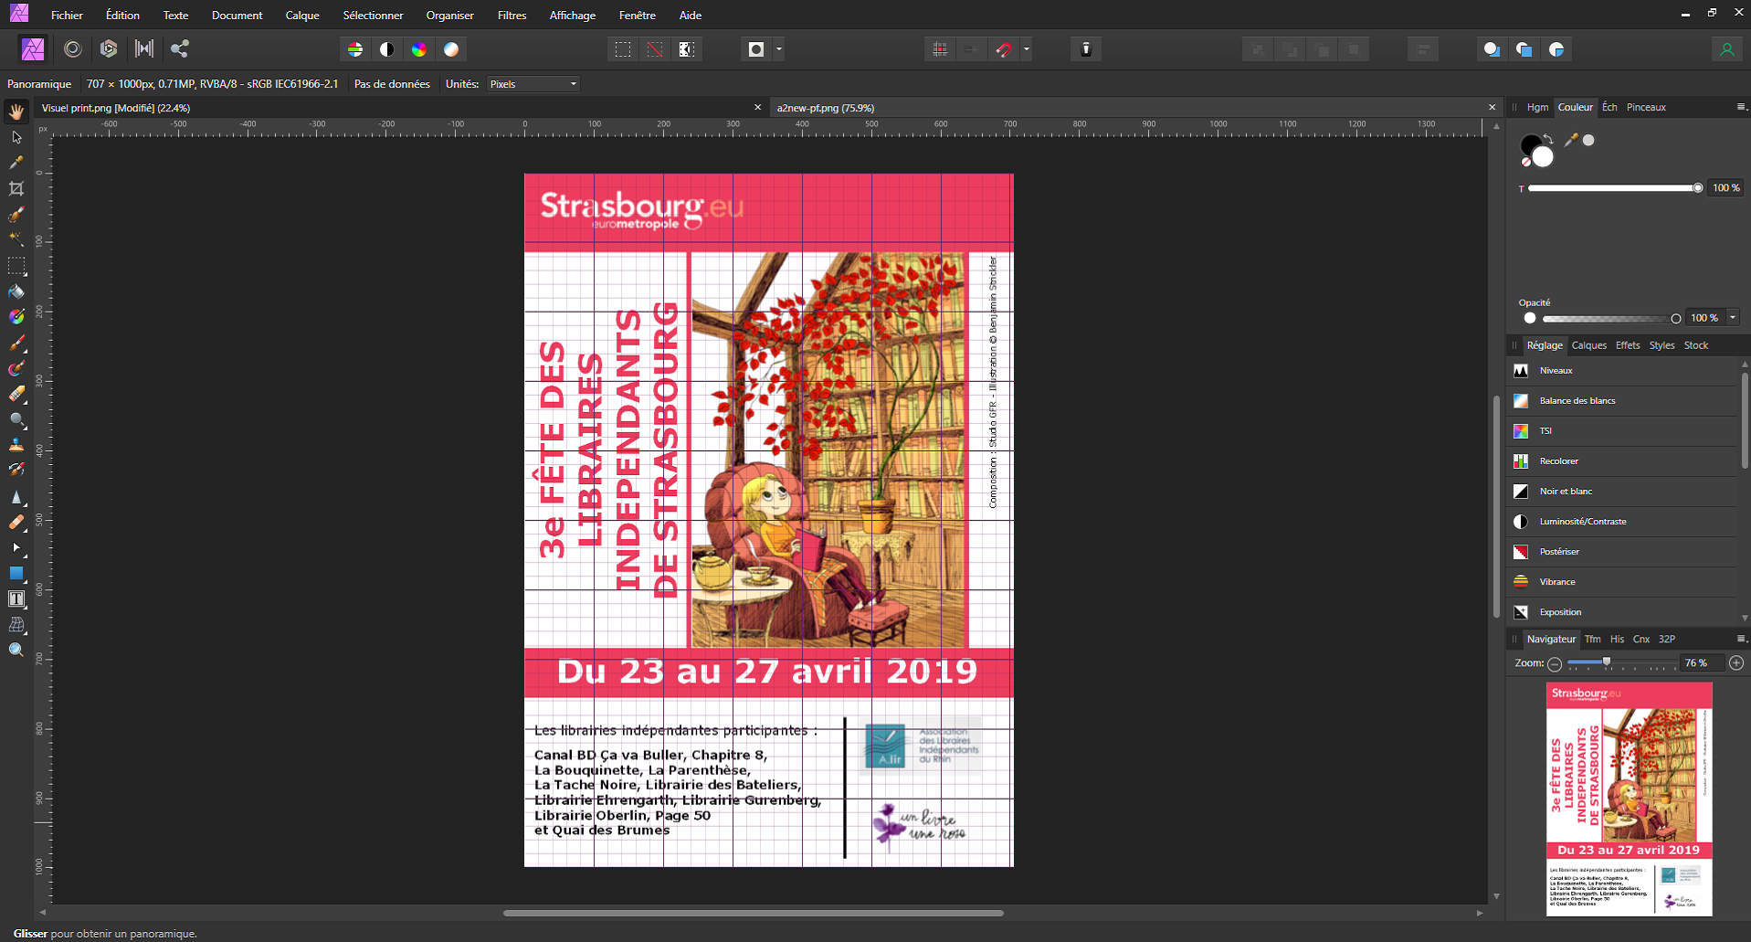This screenshot has height=942, width=1751.
Task: Add a Niveaux adjustment
Action: click(x=1621, y=371)
